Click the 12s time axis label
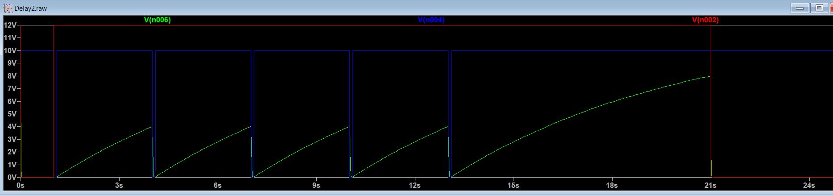The width and height of the screenshot is (833, 195). click(x=414, y=185)
